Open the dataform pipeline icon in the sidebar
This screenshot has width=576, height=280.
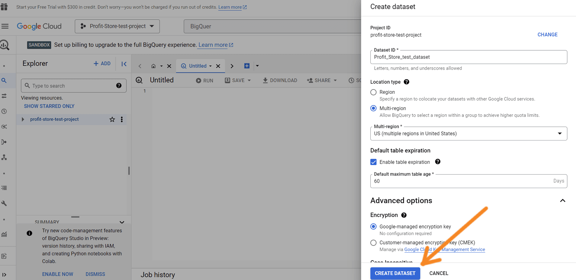point(4,142)
